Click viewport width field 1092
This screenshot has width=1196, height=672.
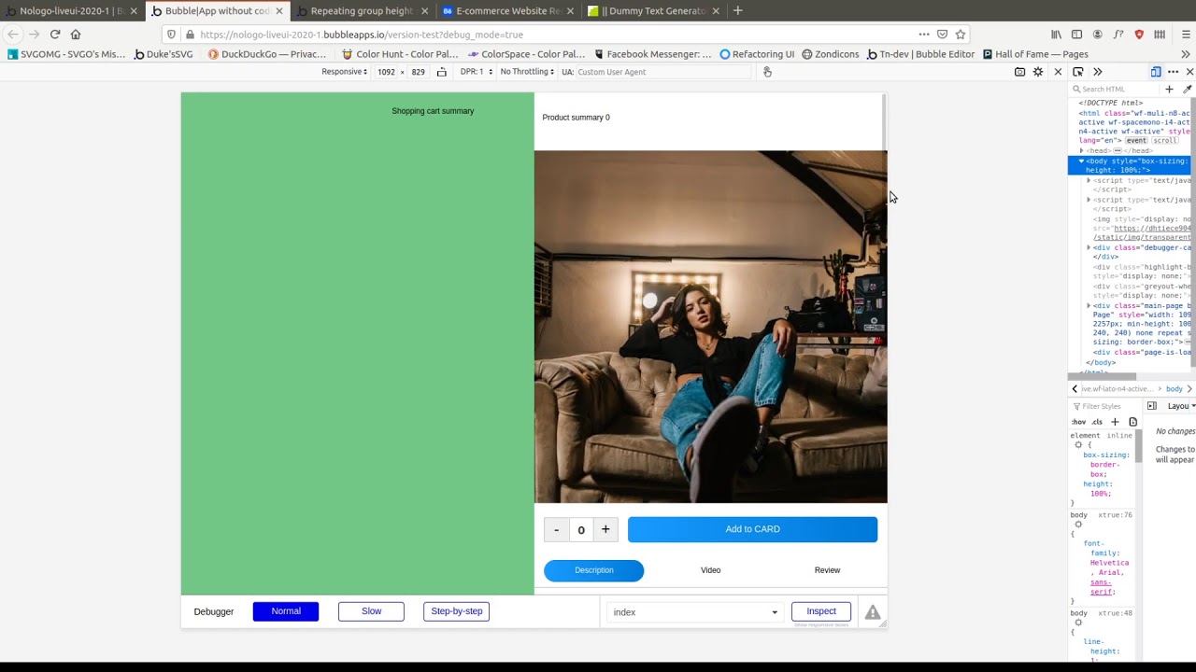[x=386, y=72]
